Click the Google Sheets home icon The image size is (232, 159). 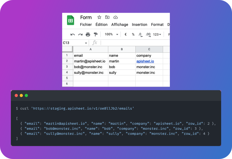pyautogui.click(x=71, y=20)
